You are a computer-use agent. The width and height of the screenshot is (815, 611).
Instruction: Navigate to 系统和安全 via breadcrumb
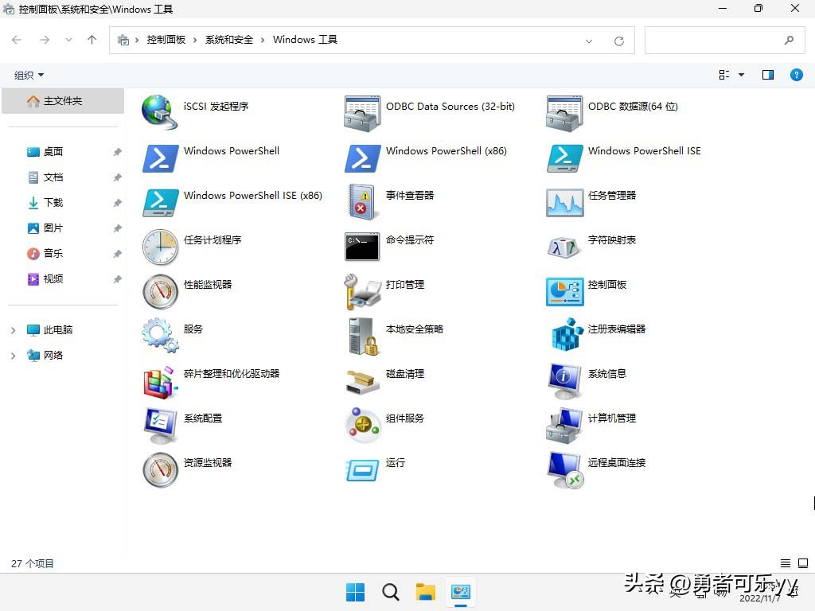click(x=229, y=39)
